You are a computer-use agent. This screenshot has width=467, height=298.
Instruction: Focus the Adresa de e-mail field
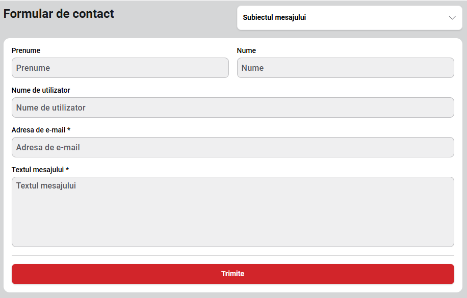point(232,147)
